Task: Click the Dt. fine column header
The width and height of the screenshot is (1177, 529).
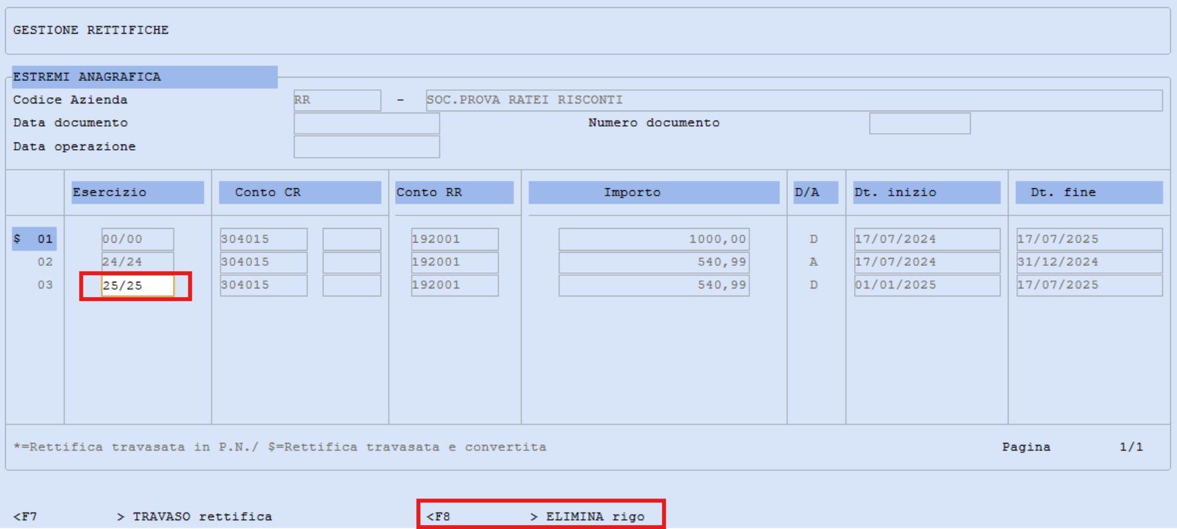Action: 1089,192
